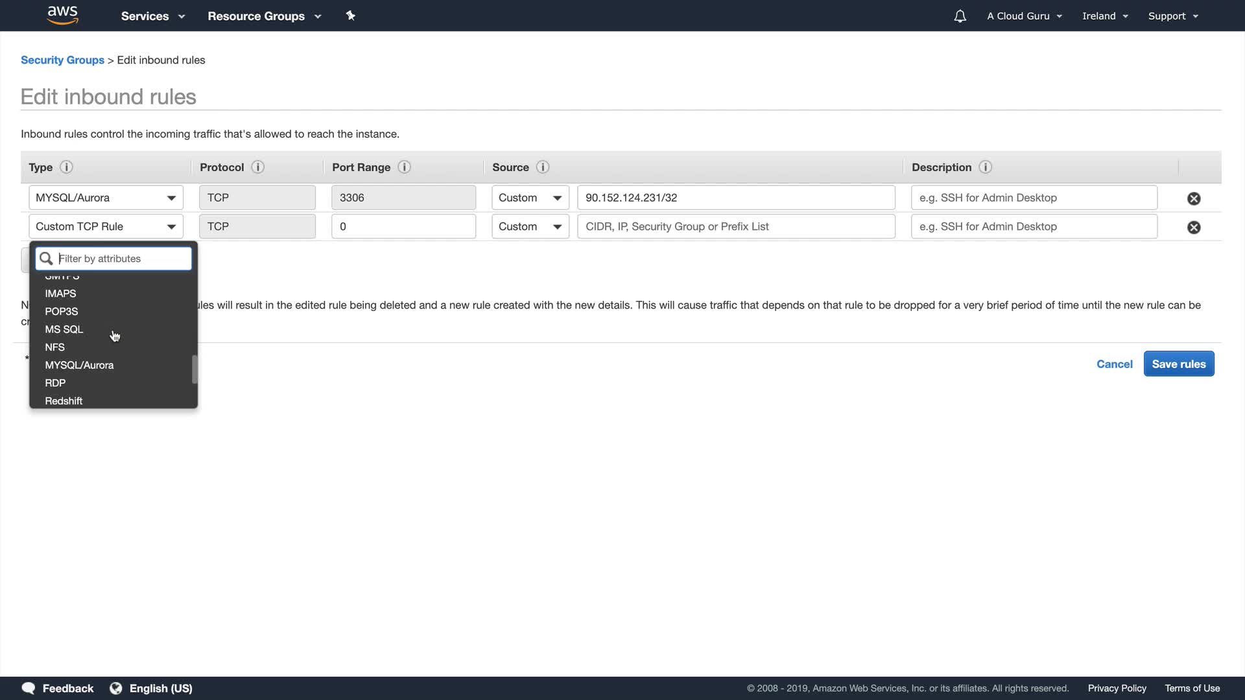Expand Source Custom dropdown in second row
This screenshot has height=700, width=1245.
tap(530, 226)
